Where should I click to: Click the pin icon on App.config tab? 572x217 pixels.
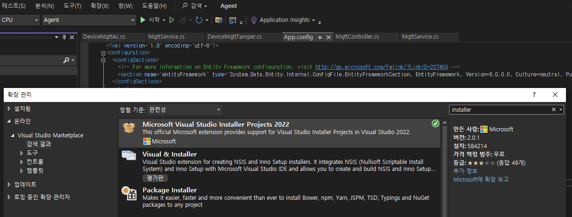coord(320,37)
